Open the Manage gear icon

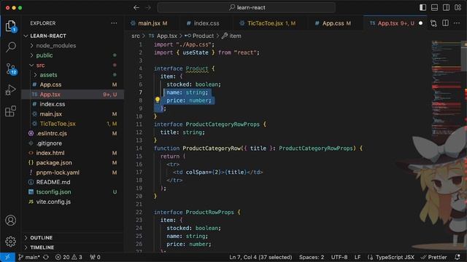11,241
